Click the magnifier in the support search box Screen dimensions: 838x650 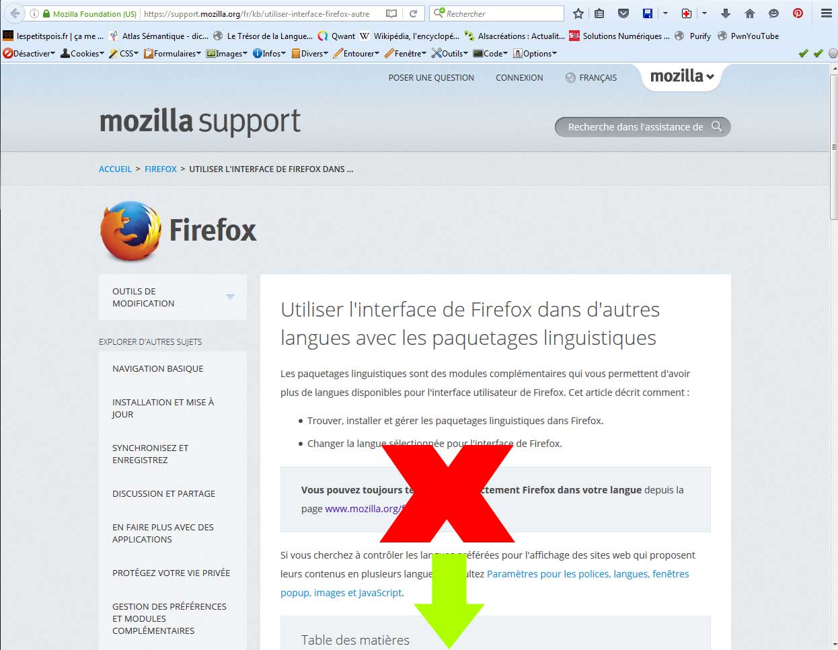point(717,126)
